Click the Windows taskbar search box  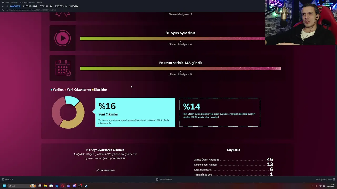tap(22, 186)
